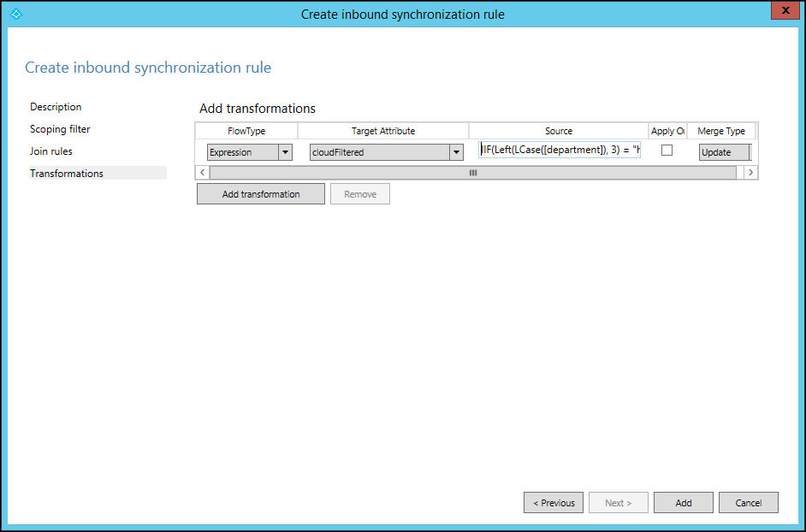Image resolution: width=806 pixels, height=532 pixels.
Task: Click inside the Source expression field
Action: coord(559,149)
